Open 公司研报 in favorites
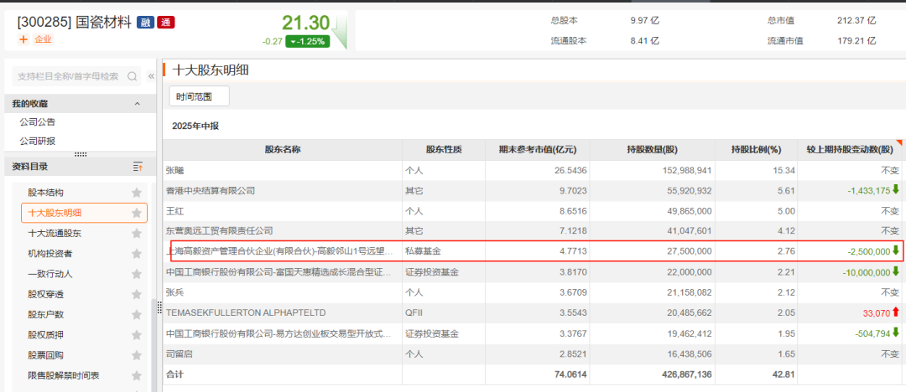This screenshot has width=906, height=392. coord(38,141)
